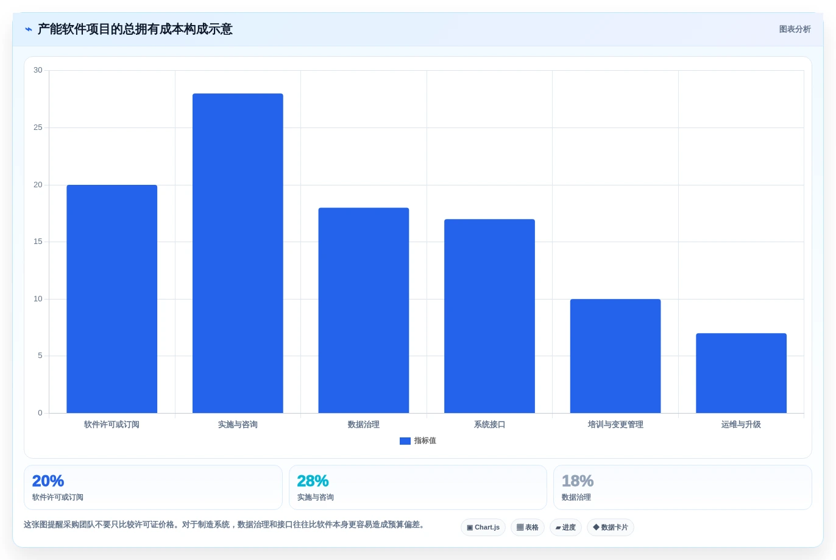Viewport: 836px width, 560px height.
Task: Click the 表格 tag chip
Action: 528,528
